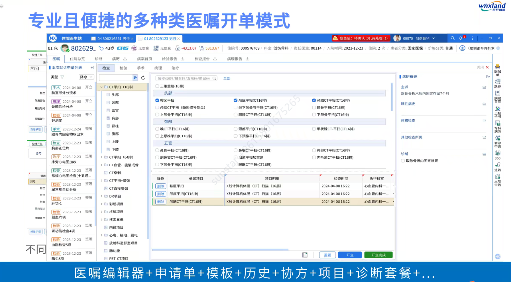Click the horizontal scrollbar under the order table

pyautogui.click(x=220, y=250)
